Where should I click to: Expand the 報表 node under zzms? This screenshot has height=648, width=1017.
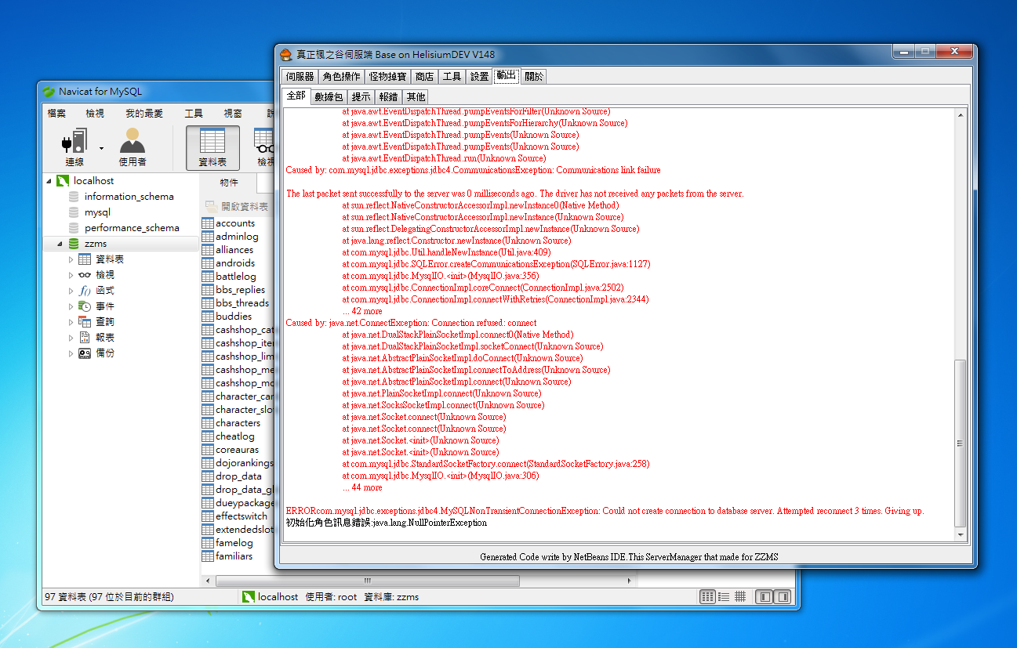pyautogui.click(x=71, y=338)
